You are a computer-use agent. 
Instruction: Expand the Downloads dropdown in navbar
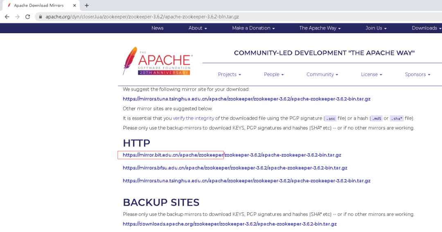[426, 28]
